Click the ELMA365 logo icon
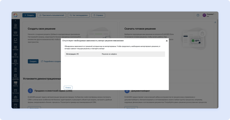Viewport: 230px width, 120px height. [16, 15]
